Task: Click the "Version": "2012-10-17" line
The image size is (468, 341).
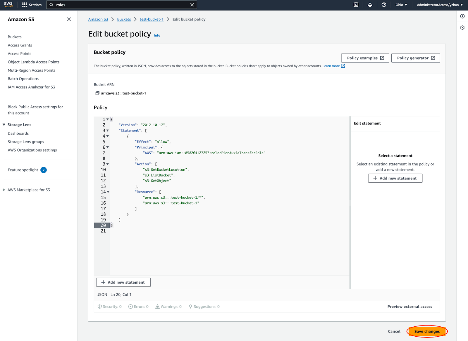Action: click(x=143, y=125)
